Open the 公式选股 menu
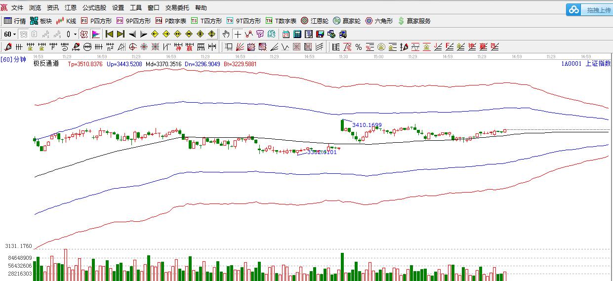Image resolution: width=613 pixels, height=281 pixels. (x=94, y=8)
